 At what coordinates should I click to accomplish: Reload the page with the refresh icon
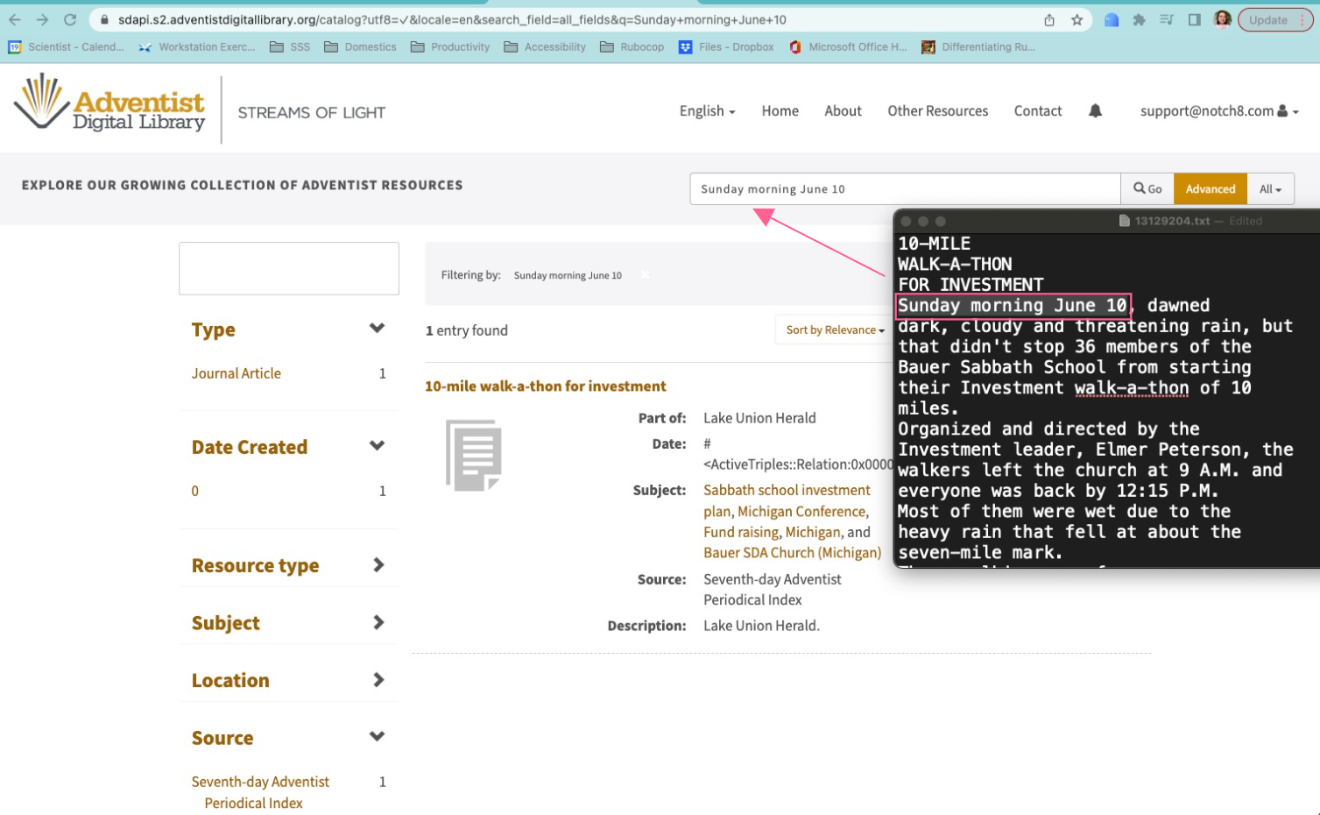tap(70, 19)
